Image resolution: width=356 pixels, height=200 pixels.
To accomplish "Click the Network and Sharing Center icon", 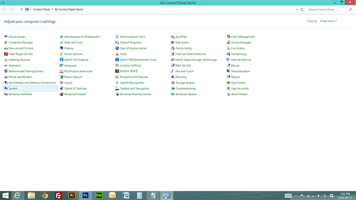I will tap(6, 71).
